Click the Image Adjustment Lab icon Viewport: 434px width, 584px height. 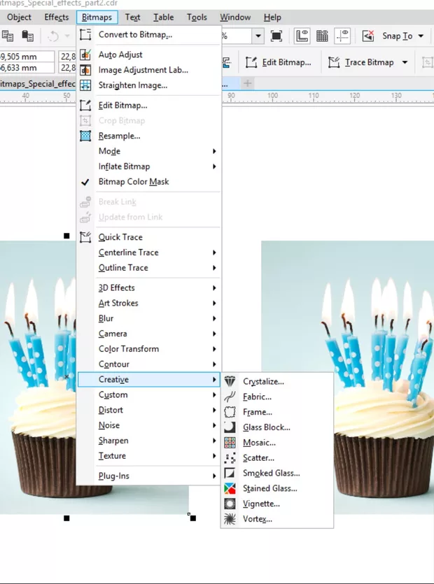(x=85, y=70)
